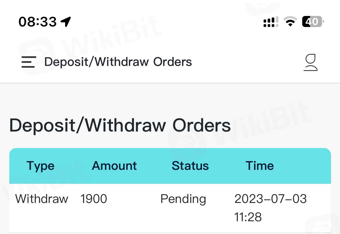The height and width of the screenshot is (234, 340).
Task: Click the top bar Deposit/Withdraw Orders title
Action: [118, 62]
